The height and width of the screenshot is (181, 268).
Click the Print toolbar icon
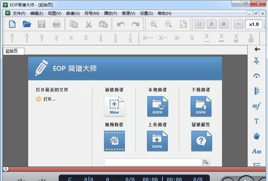click(57, 24)
